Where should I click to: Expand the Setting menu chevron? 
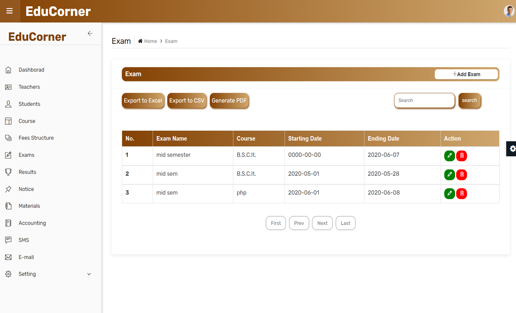89,274
